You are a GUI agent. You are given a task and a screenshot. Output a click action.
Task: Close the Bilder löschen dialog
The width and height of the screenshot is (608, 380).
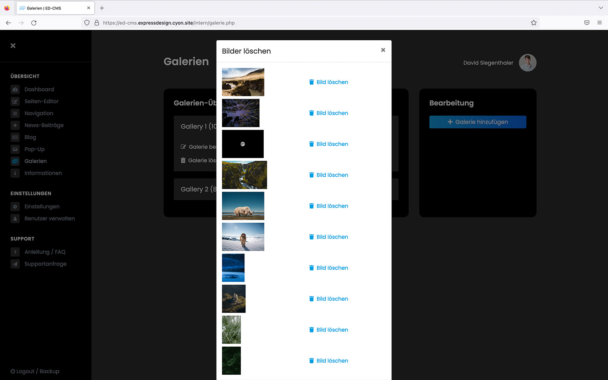click(x=383, y=50)
